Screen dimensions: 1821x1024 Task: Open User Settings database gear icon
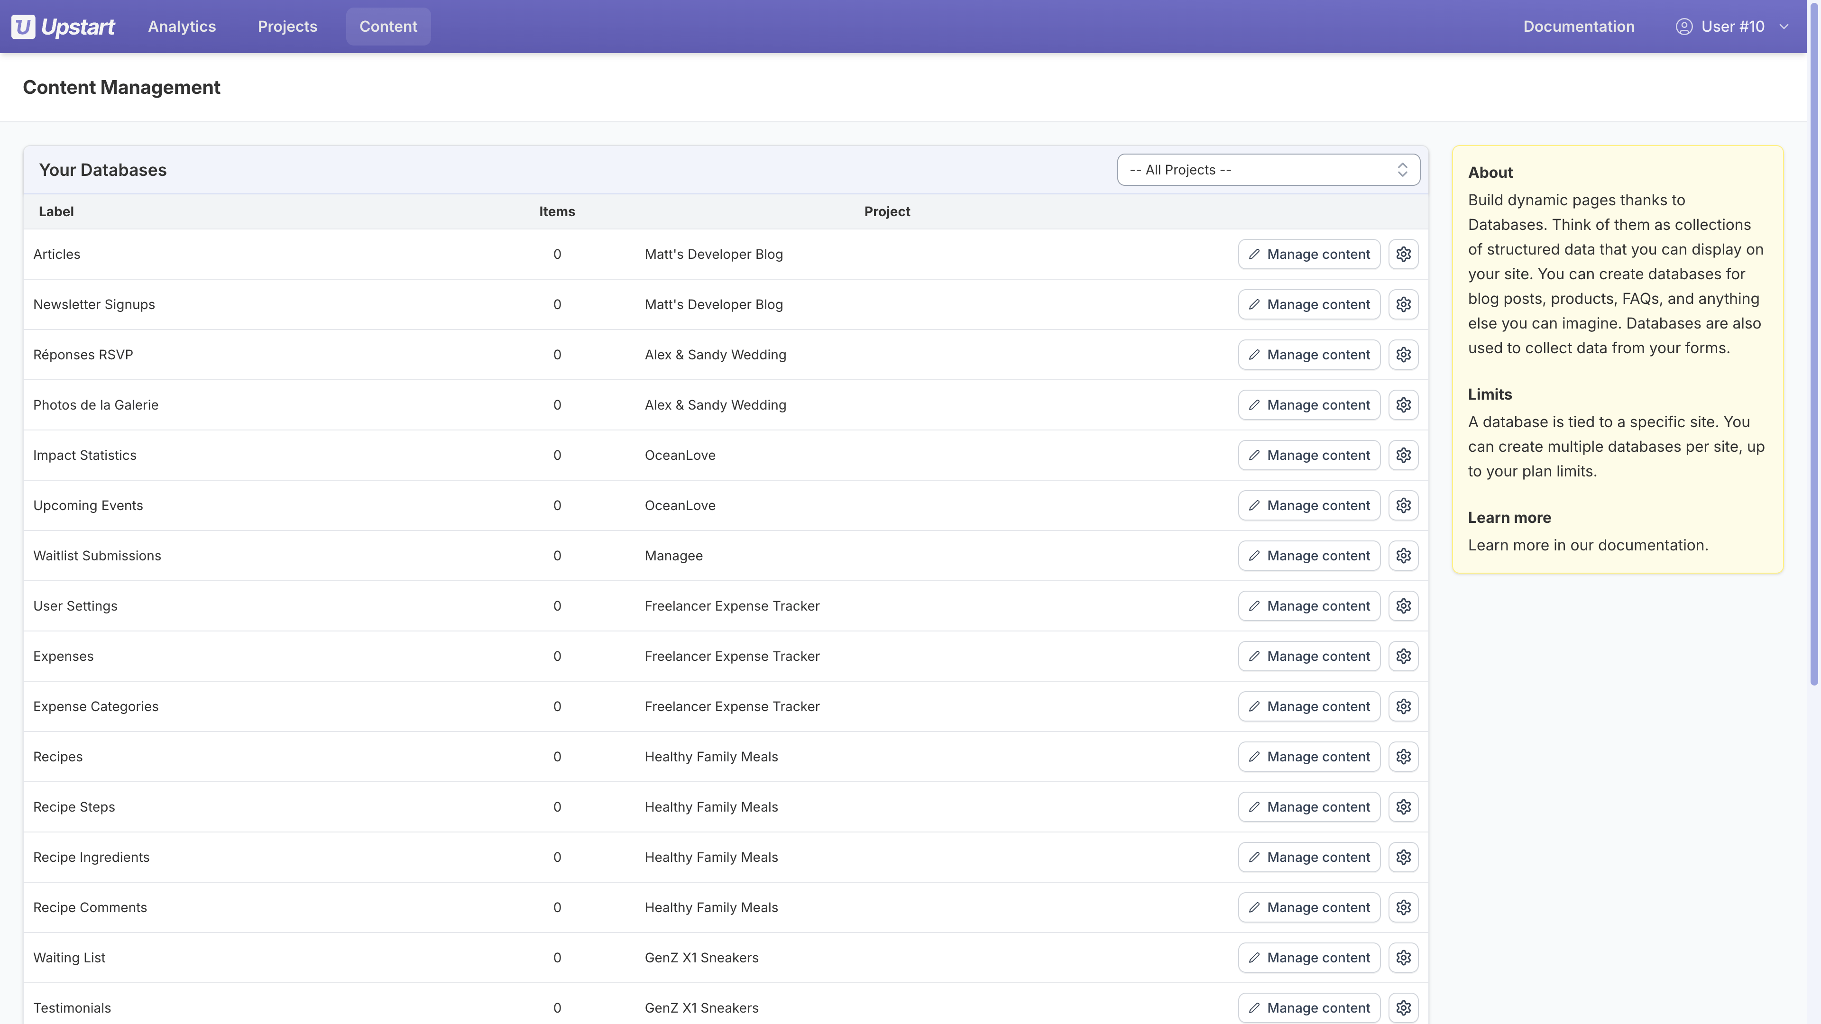coord(1403,606)
